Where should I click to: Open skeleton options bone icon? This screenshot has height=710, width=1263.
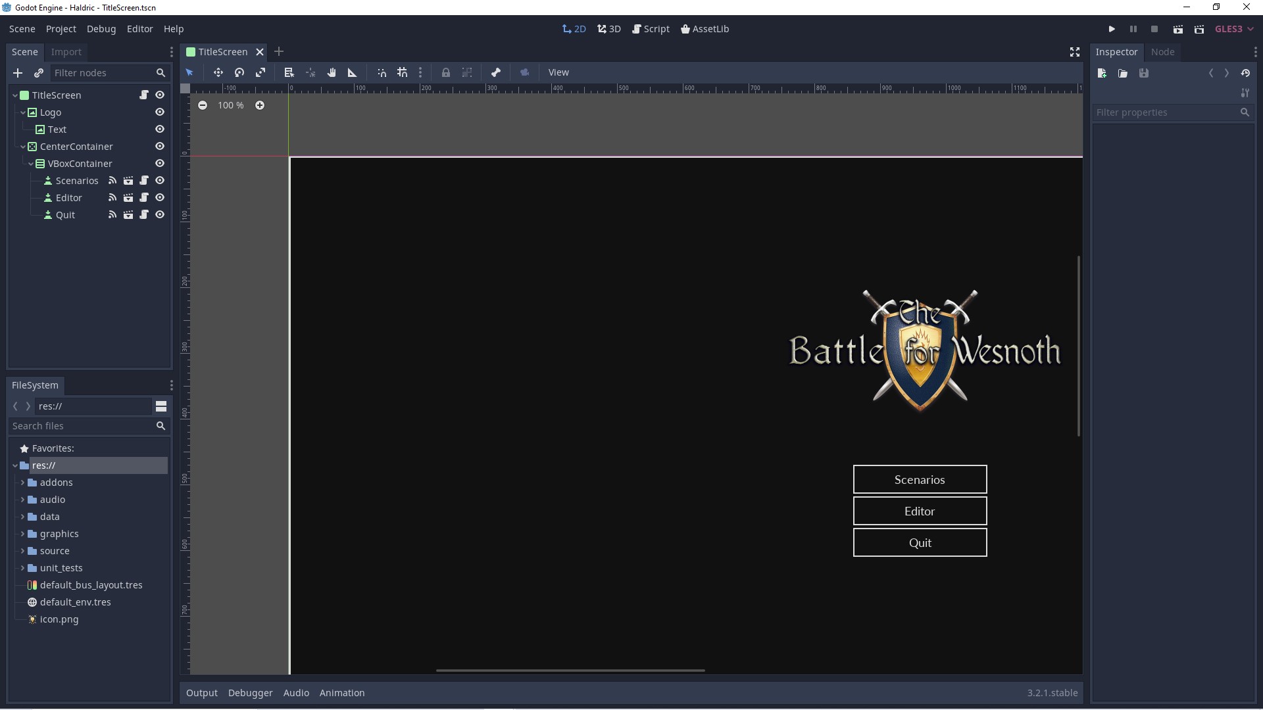tap(496, 72)
